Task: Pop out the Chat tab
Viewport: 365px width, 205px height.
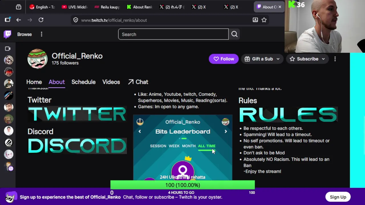Action: (x=138, y=82)
